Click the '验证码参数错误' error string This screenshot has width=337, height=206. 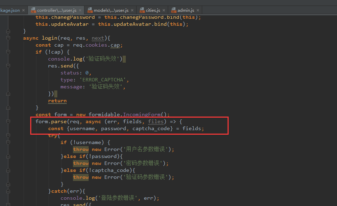tap(145, 177)
